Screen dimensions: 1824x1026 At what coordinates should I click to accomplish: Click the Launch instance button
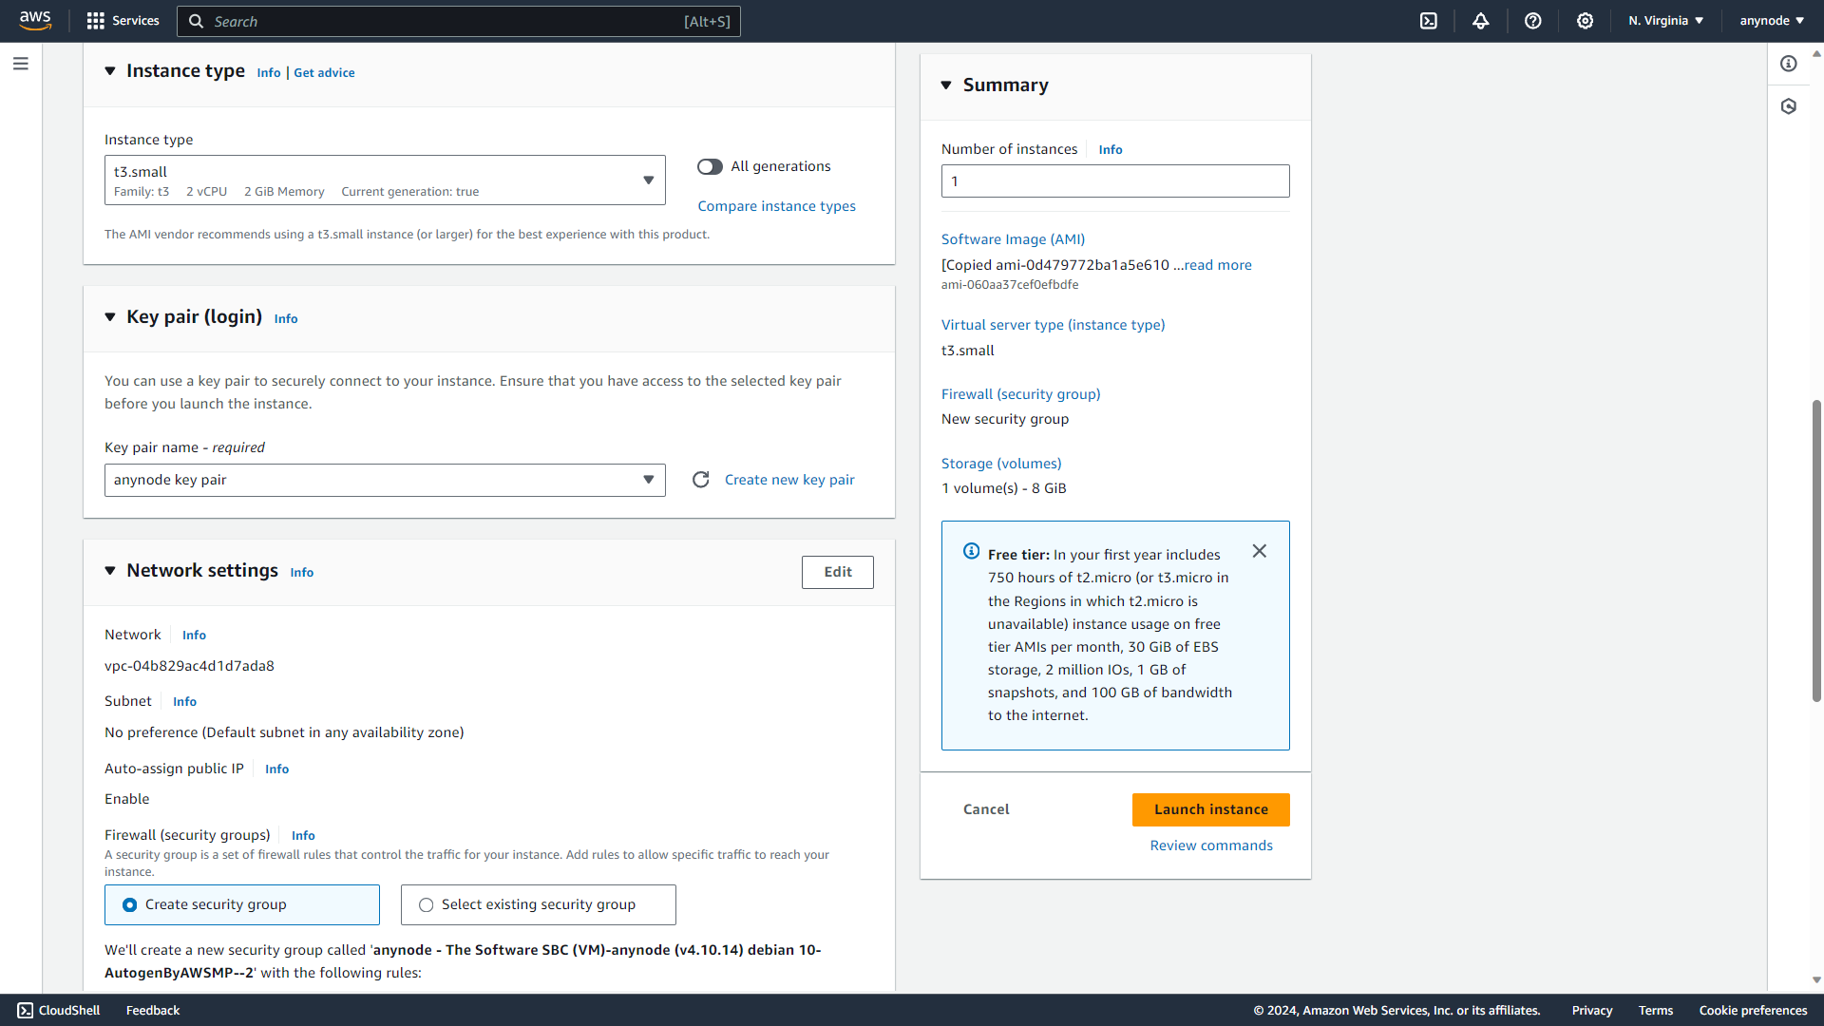tap(1210, 809)
